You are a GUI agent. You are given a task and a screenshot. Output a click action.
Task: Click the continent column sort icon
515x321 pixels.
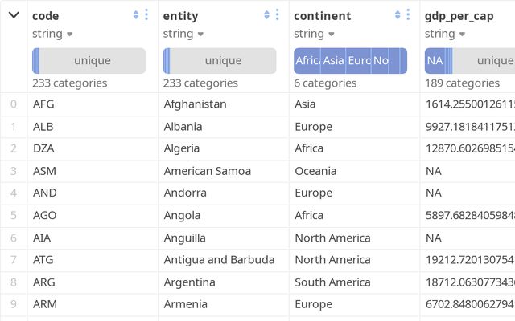pyautogui.click(x=398, y=14)
